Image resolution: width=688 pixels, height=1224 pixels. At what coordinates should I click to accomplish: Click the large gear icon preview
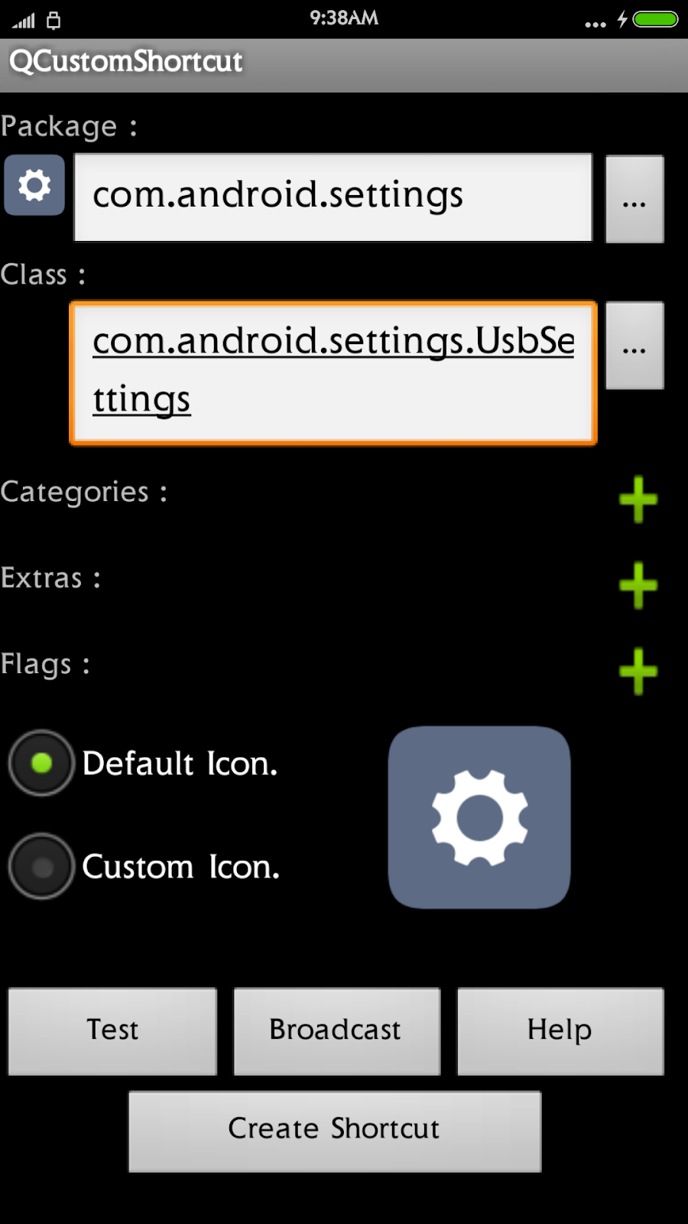point(479,818)
